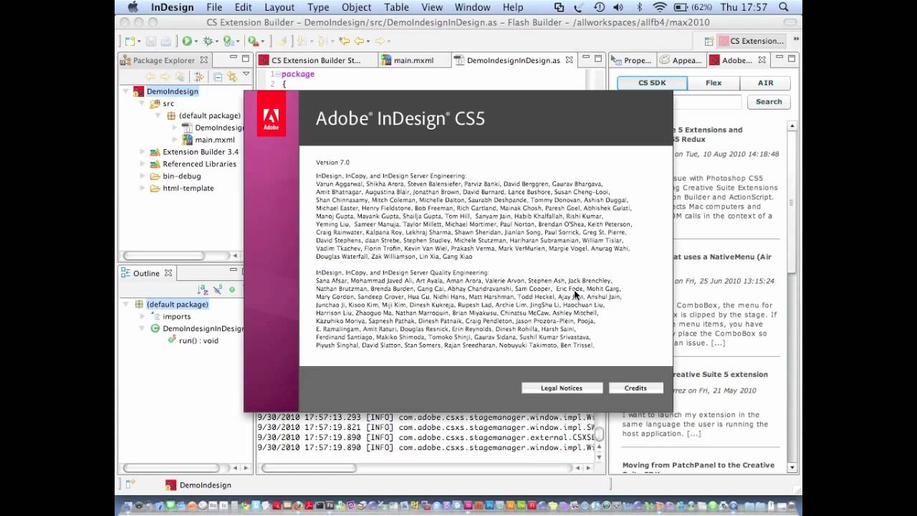
Task: Select main.mxml in Package Explorer
Action: 214,140
